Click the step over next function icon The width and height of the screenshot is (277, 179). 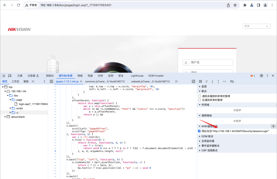coord(206,81)
